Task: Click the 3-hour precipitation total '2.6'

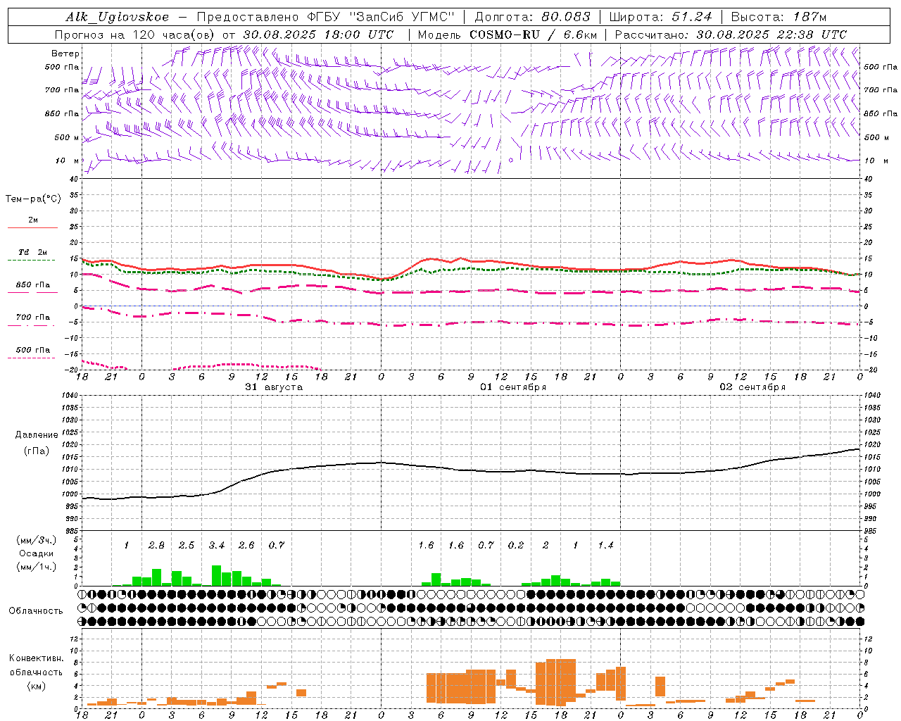Action: 246,546
